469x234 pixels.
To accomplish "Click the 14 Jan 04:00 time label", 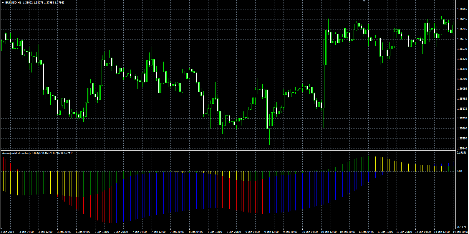I will click(x=423, y=232).
